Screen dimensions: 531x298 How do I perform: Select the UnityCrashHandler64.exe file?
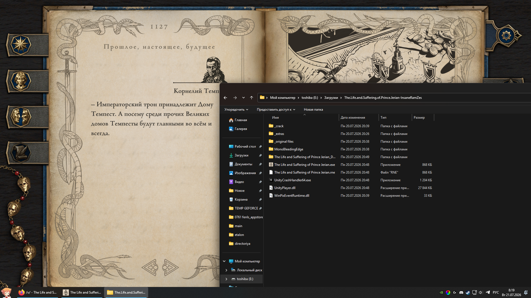click(293, 180)
